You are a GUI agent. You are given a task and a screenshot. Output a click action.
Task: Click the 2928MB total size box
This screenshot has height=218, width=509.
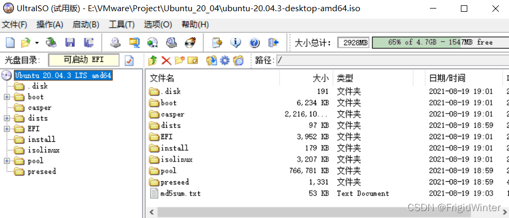[x=353, y=43]
